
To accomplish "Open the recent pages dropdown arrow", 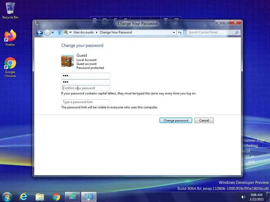I will pyautogui.click(x=53, y=32).
